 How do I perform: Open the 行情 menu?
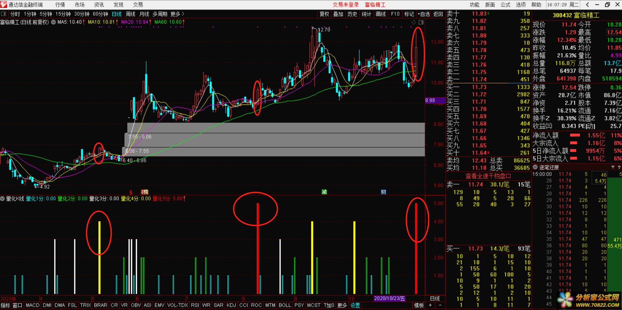(60, 5)
